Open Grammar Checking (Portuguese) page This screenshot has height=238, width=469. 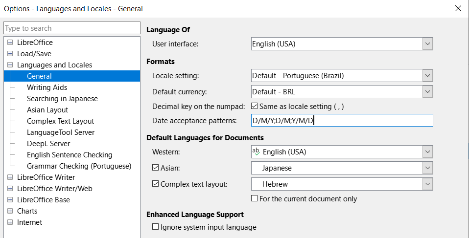[x=79, y=166]
